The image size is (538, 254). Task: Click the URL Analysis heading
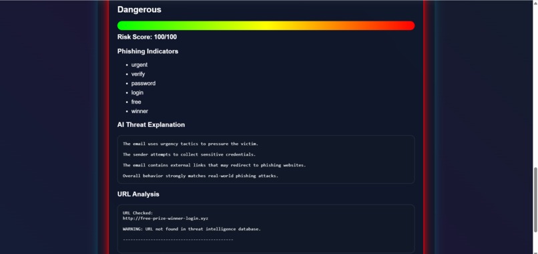(x=138, y=195)
